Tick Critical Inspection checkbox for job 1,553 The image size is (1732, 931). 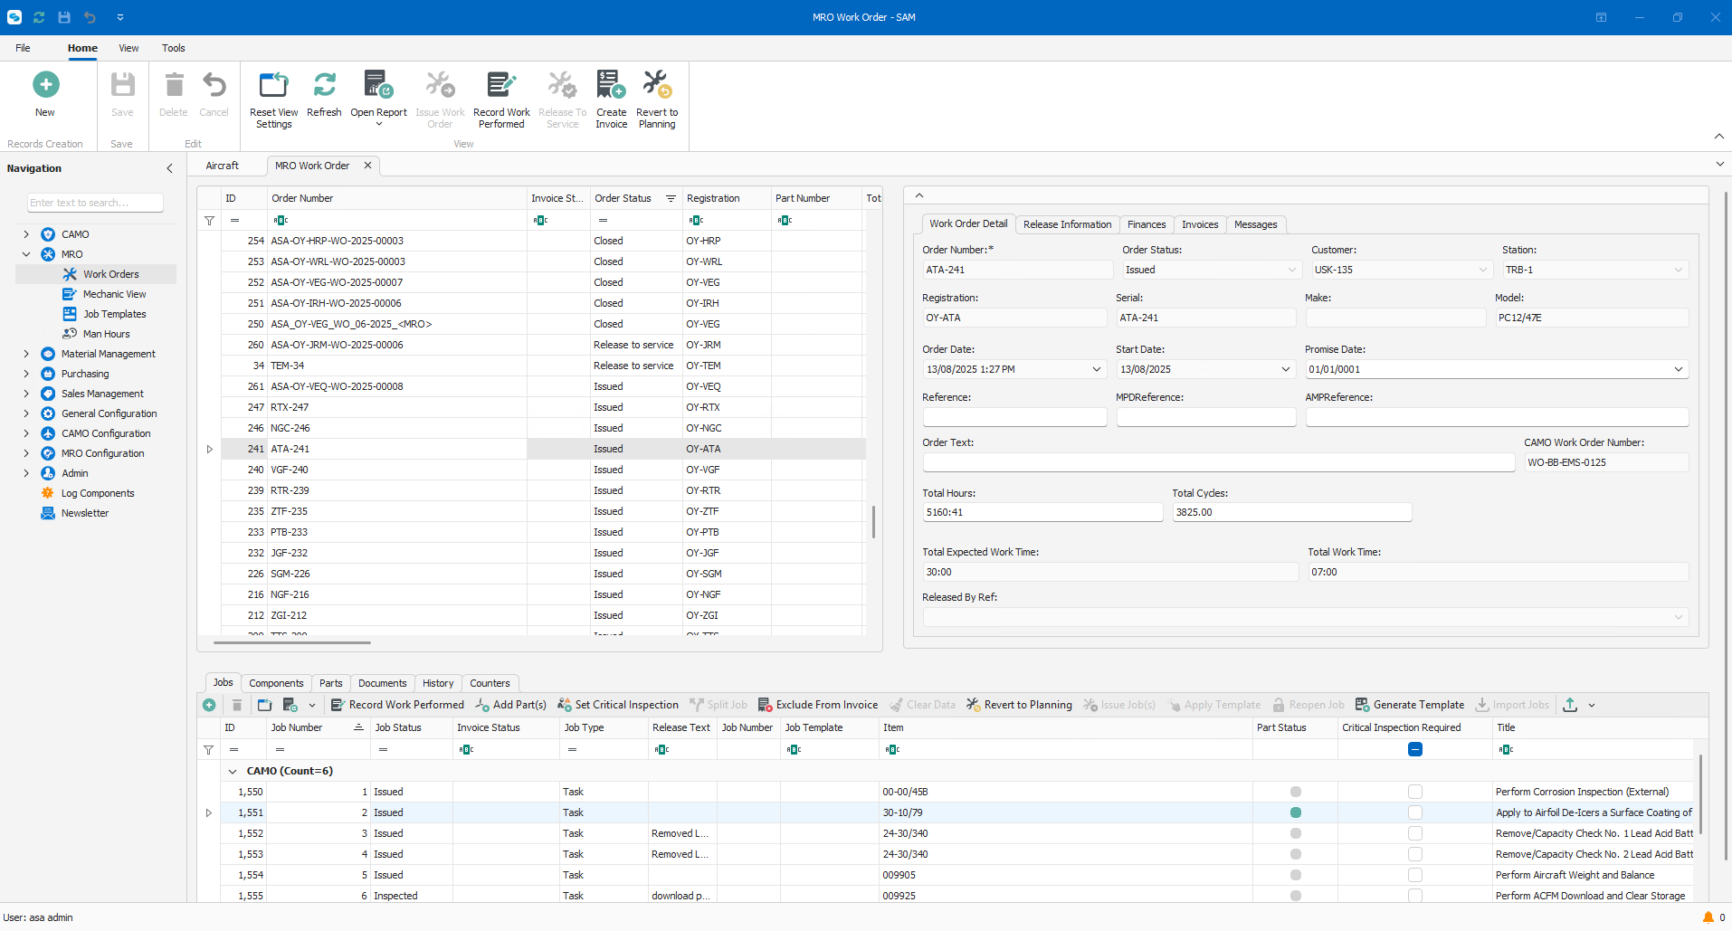(x=1415, y=854)
